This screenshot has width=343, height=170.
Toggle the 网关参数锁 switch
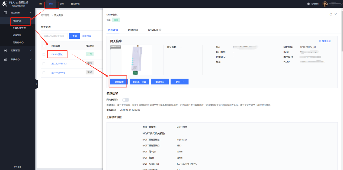[126, 100]
